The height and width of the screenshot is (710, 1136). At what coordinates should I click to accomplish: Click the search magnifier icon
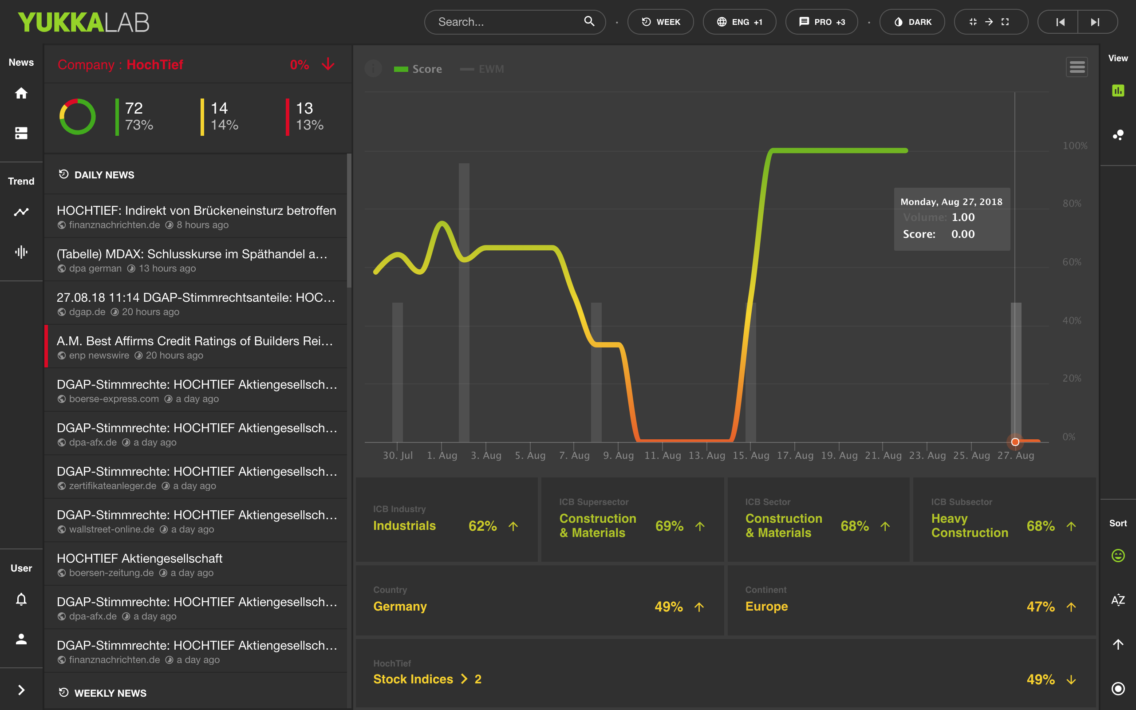tap(589, 21)
